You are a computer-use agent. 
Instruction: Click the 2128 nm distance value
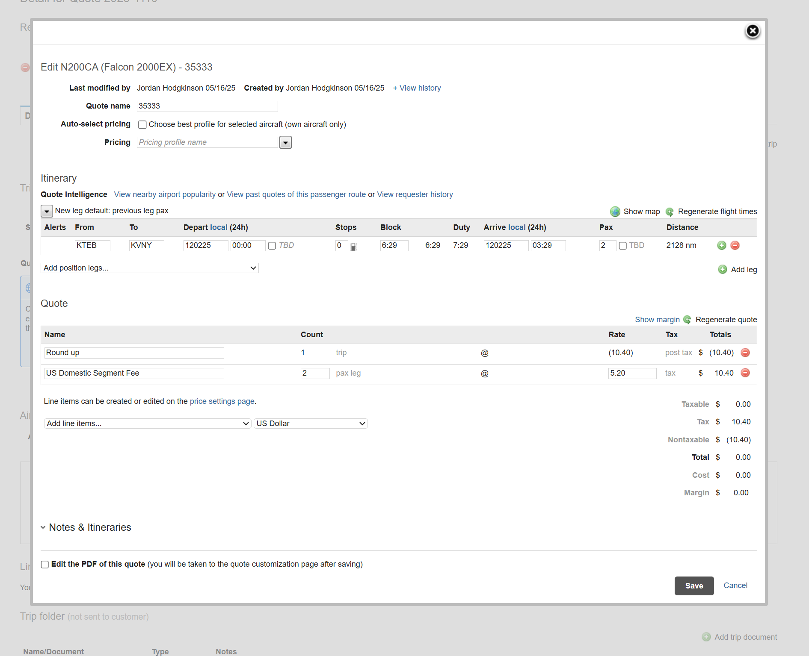[x=681, y=245]
